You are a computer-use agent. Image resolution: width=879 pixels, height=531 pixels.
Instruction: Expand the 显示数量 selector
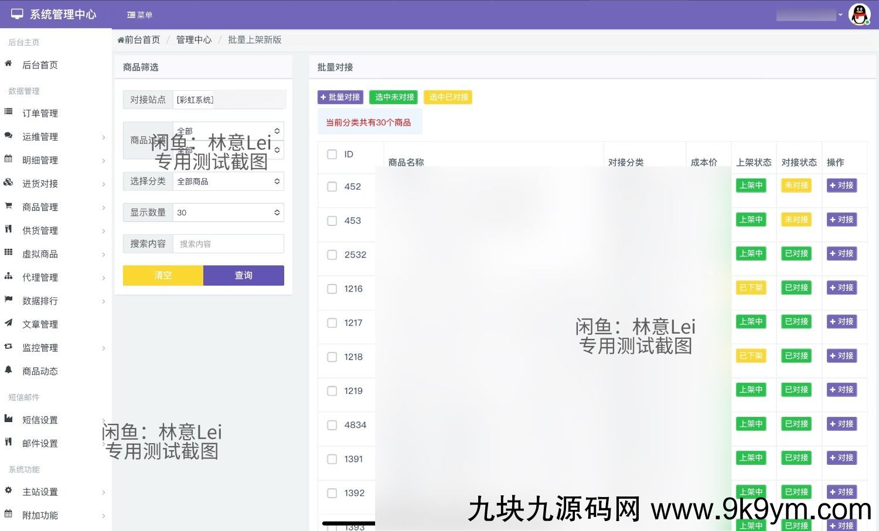pos(229,212)
